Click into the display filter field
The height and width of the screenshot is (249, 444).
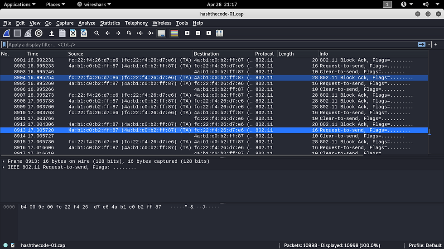(x=212, y=45)
